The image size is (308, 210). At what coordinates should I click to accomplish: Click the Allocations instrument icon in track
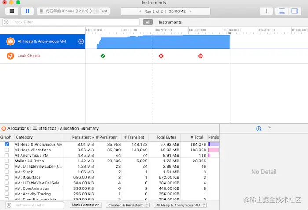(11, 41)
